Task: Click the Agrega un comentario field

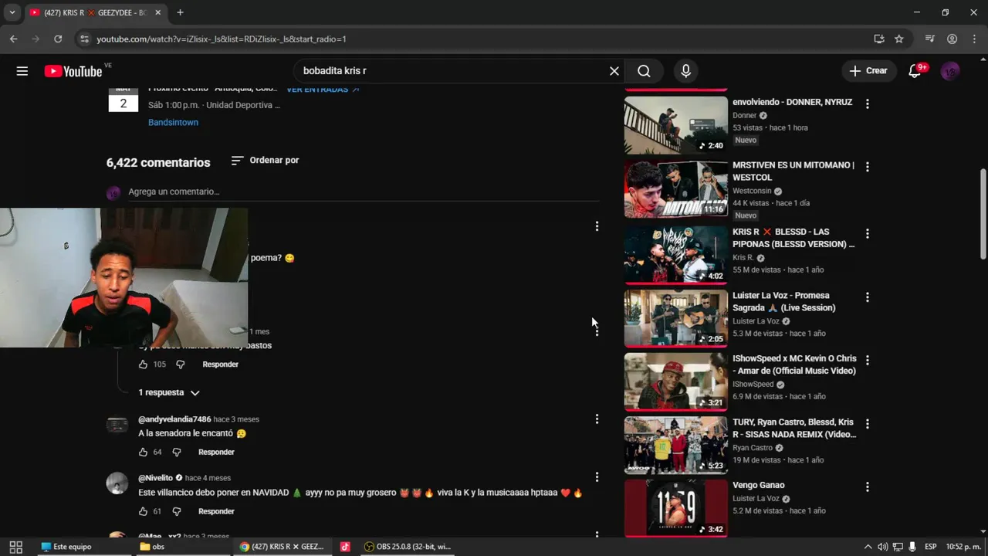Action: [364, 192]
